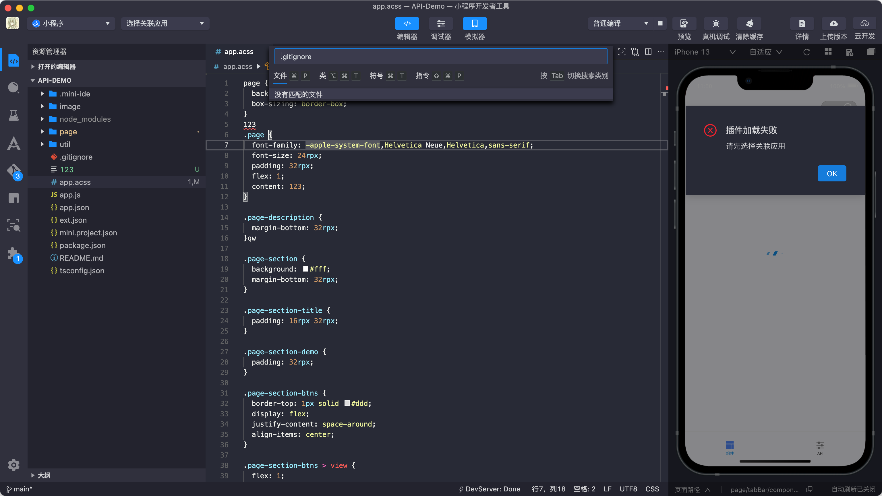Open the flask test icon in the sidebar
Screen dimensions: 882x496
tap(14, 115)
